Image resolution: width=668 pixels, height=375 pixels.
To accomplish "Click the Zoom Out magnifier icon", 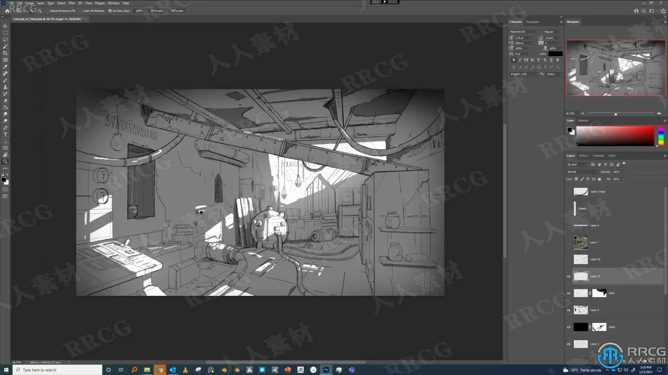I will pos(40,11).
